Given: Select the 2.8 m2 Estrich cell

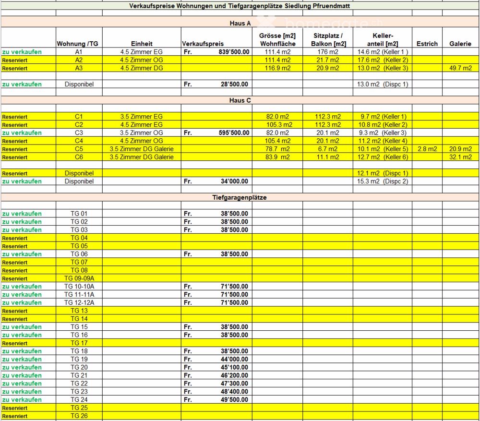Looking at the screenshot, I should 427,149.
